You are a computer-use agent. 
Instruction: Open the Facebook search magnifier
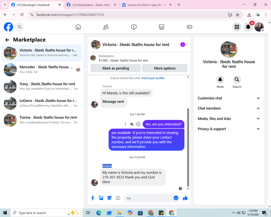pyautogui.click(x=20, y=27)
